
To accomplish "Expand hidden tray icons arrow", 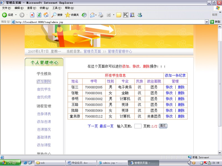I will point(190,163).
